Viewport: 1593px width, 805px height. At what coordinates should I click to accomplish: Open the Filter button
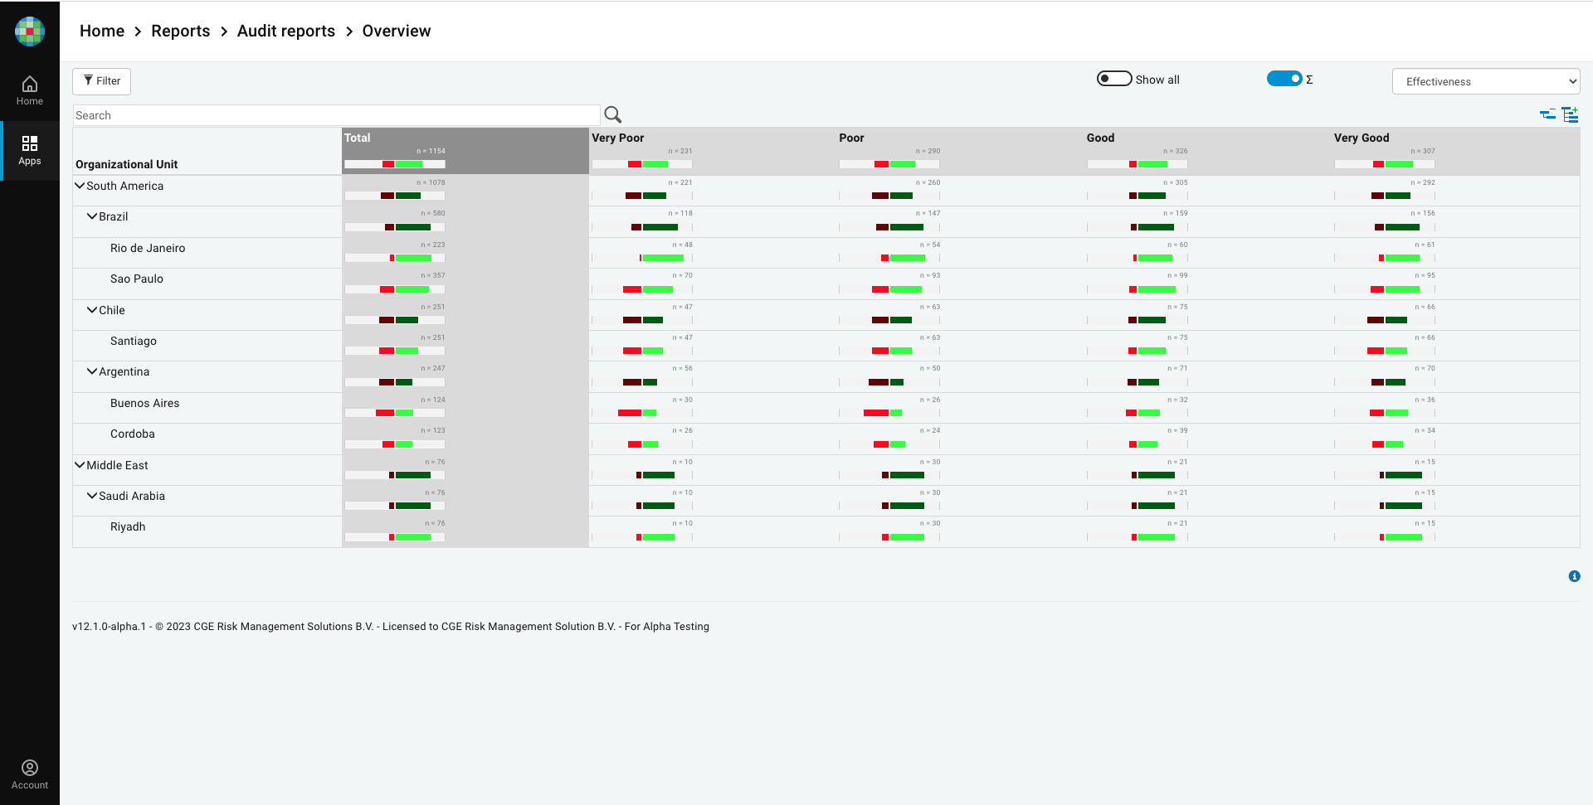pos(101,81)
